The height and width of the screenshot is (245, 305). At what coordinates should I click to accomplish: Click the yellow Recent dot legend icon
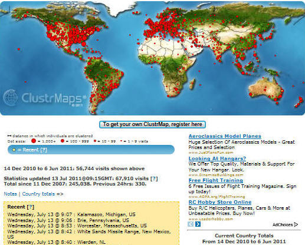pyautogui.click(x=14, y=150)
